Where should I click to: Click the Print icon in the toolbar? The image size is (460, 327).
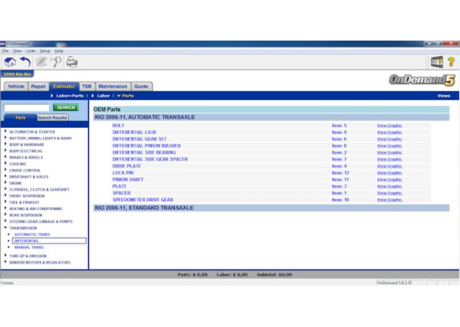71,63
